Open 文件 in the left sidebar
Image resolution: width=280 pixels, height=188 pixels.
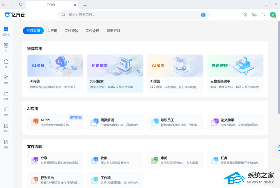tap(6, 79)
